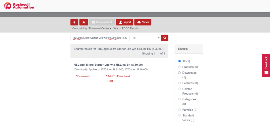Image resolution: width=270 pixels, height=123 pixels.
Task: Click the Rockwell Automation logo
Action: [x=19, y=6]
